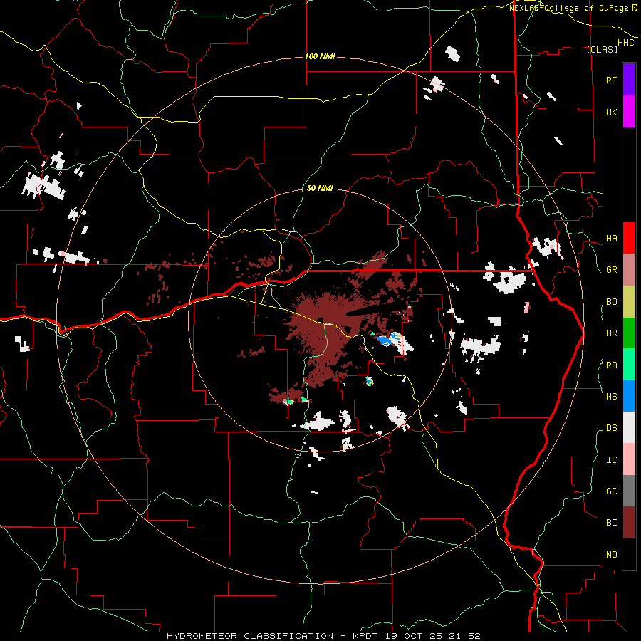Click the 'BI' legend label
This screenshot has width=641, height=641.
[x=611, y=523]
